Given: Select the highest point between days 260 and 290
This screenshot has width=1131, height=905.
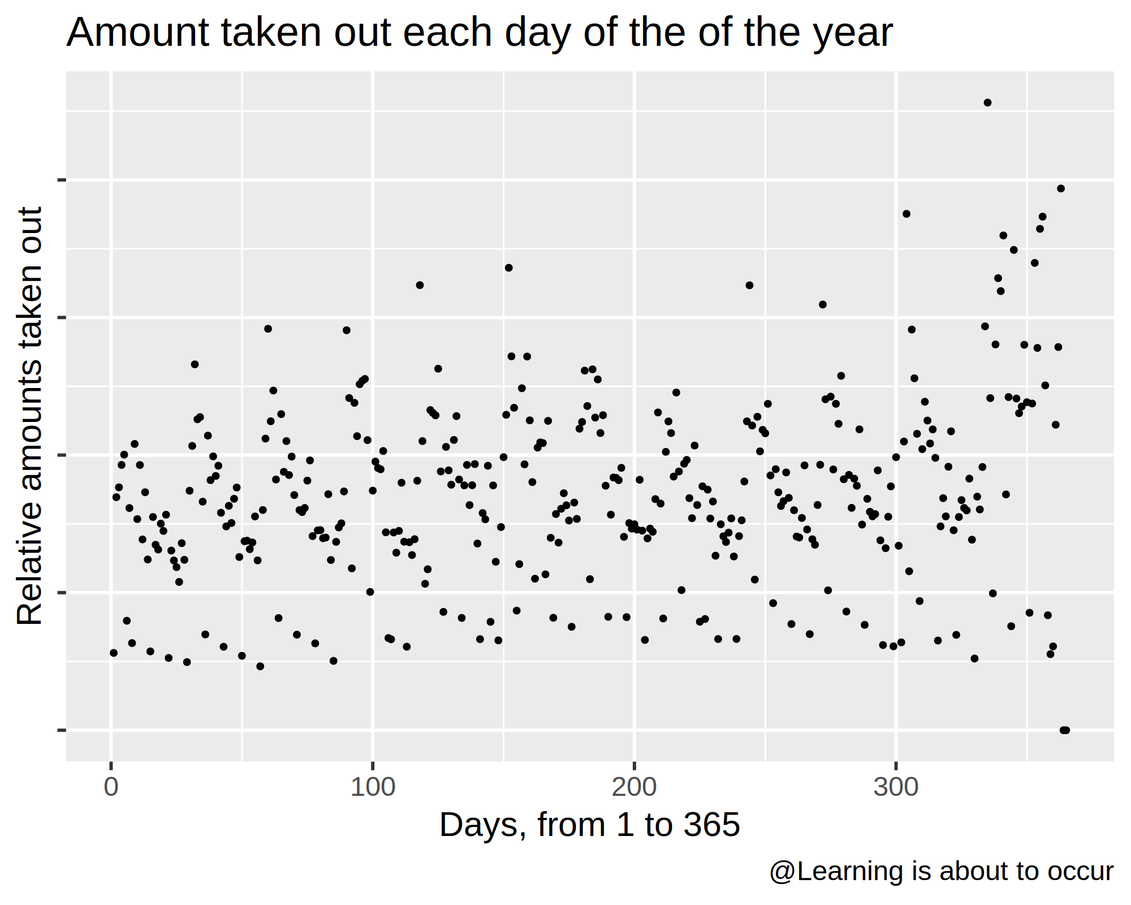Looking at the screenshot, I should [823, 304].
